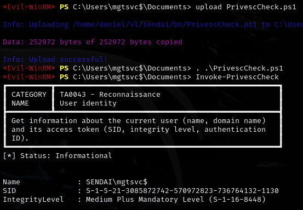Image resolution: width=303 pixels, height=210 pixels.
Task: Click the '. .\PrivescCheck.ps1' dot-source command
Action: click(239, 68)
